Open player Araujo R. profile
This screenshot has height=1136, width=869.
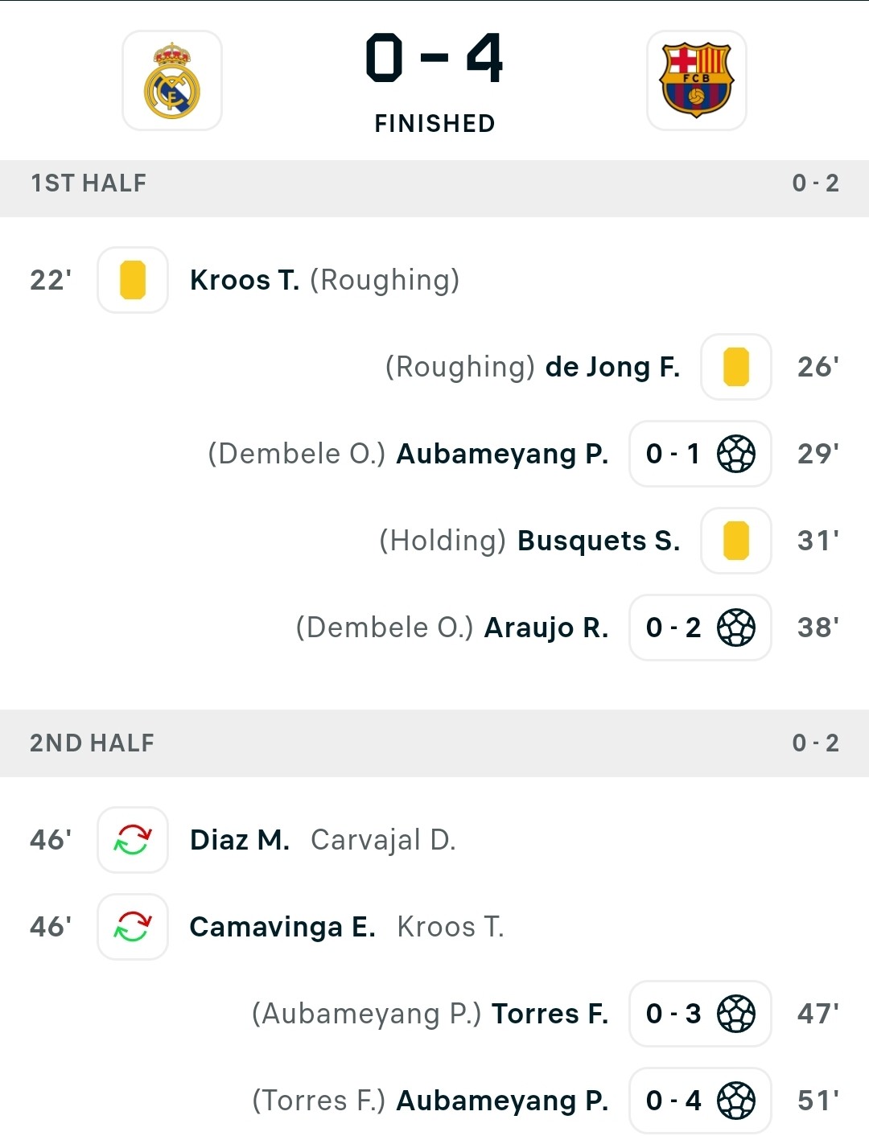[546, 628]
